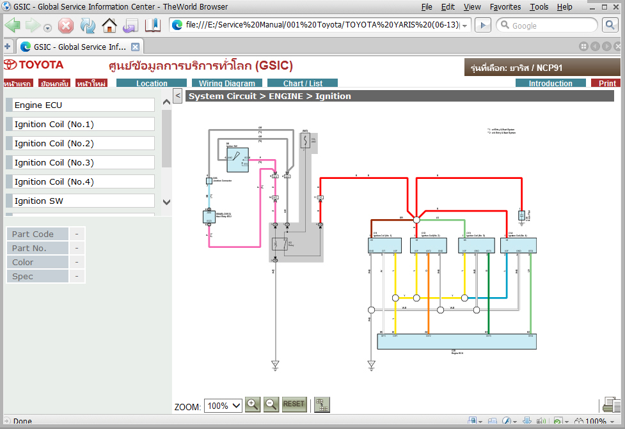Open the Tools menu
This screenshot has width=625, height=430.
coord(539,7)
